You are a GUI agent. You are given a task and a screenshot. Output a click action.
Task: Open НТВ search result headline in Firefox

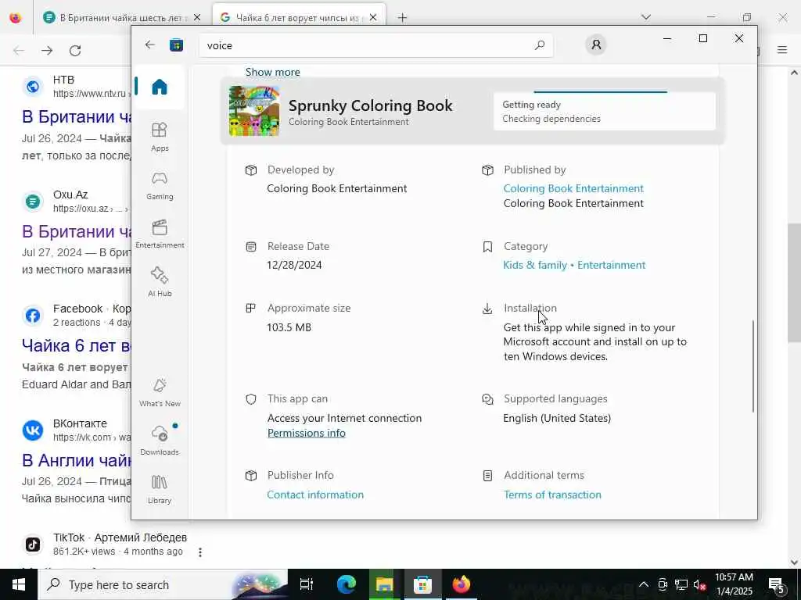click(77, 117)
